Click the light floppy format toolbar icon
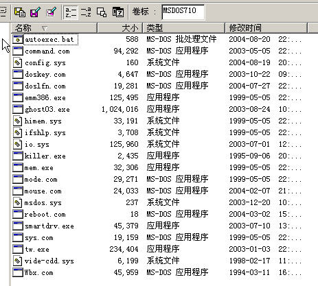Screen dimensions: 318x286 pyautogui.click(x=52, y=12)
